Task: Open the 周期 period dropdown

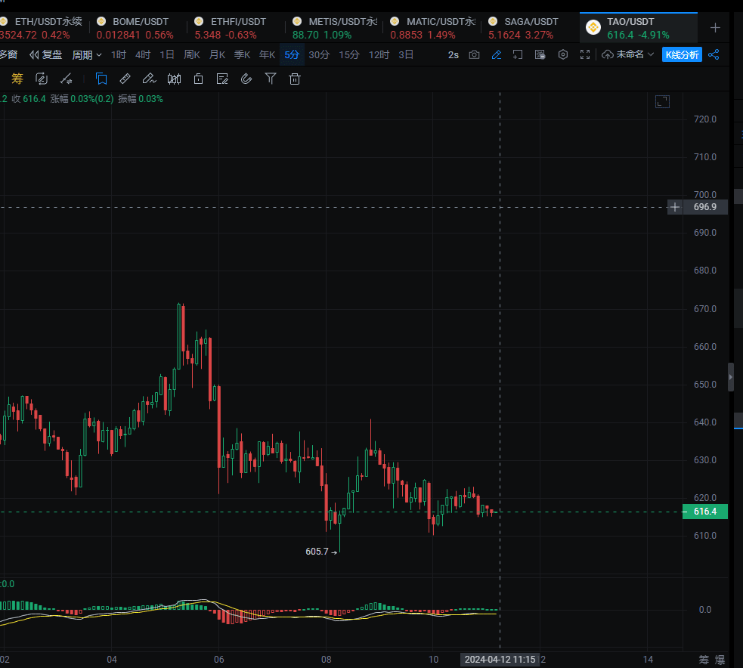Action: pyautogui.click(x=85, y=54)
